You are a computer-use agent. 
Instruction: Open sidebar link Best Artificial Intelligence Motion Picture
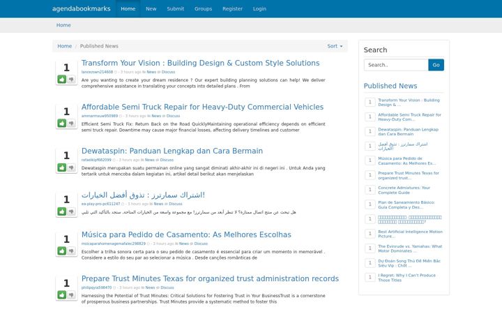pos(410,234)
